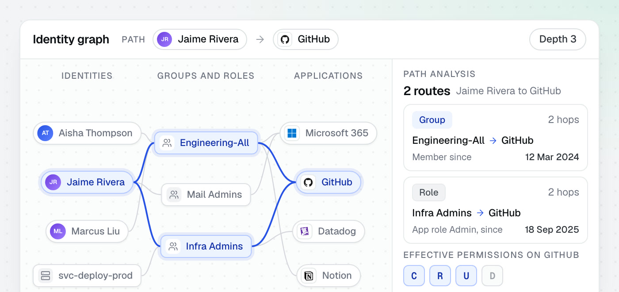Click the 18 Sep 2025 date
The height and width of the screenshot is (292, 619).
pos(552,230)
